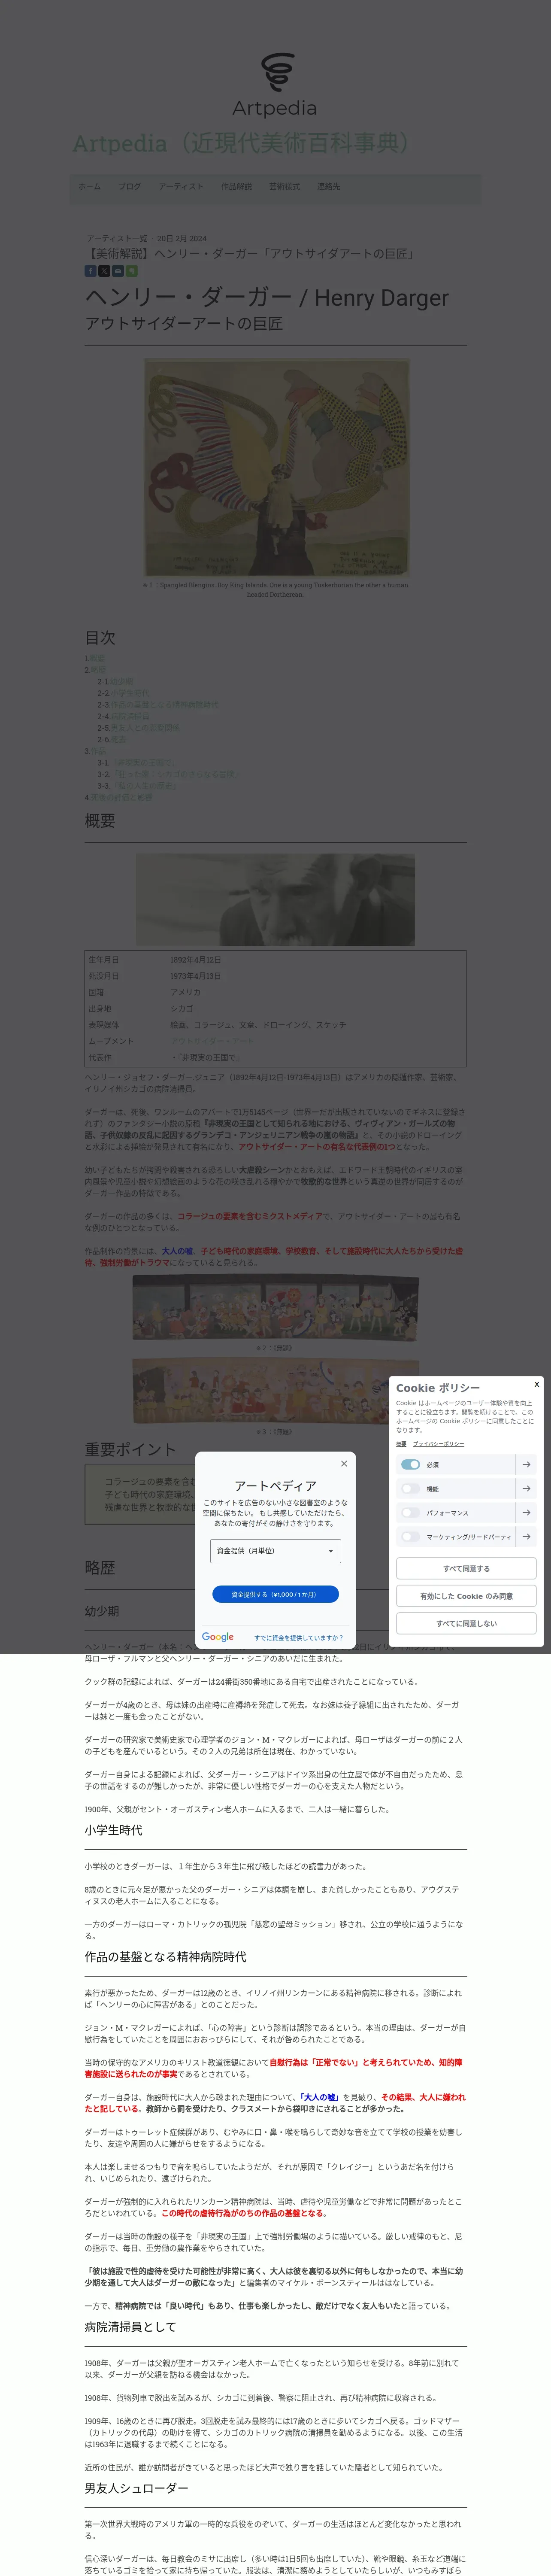Viewport: 551px width, 2576px height.
Task: Share the article by email icon
Action: 118,271
